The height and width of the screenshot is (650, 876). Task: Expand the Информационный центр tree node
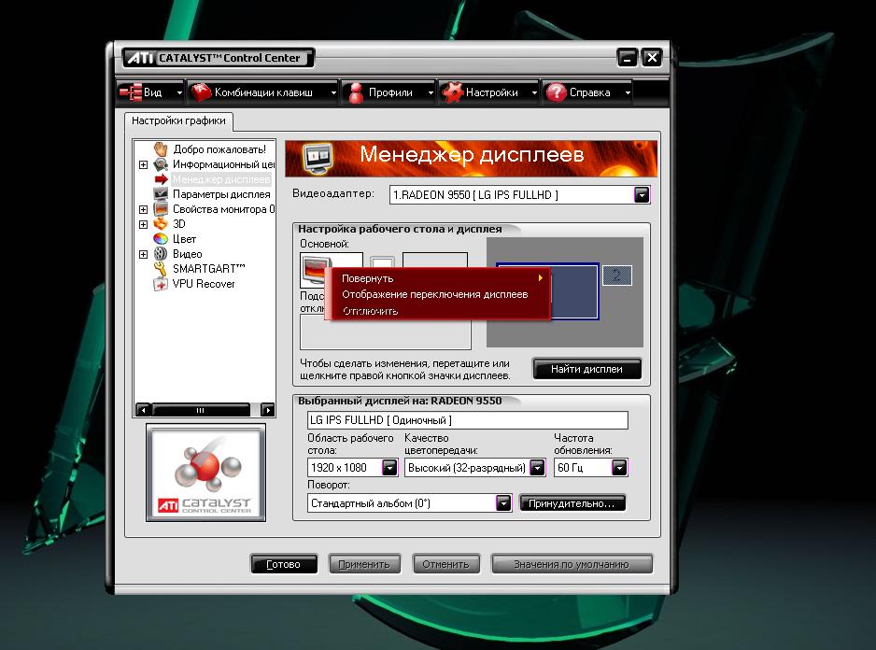pyautogui.click(x=143, y=164)
